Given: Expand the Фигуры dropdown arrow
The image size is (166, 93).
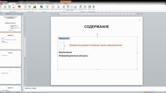Looking at the screenshot, I should pyautogui.click(x=25, y=10).
